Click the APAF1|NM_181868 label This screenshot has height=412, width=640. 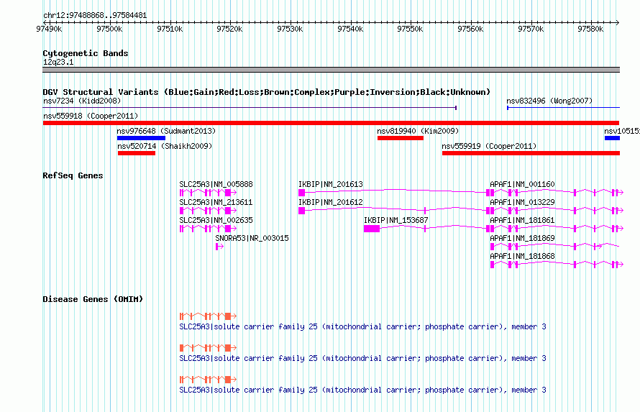pyautogui.click(x=523, y=256)
